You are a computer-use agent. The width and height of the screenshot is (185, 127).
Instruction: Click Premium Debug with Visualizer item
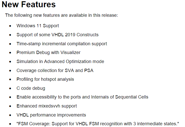[48, 52]
